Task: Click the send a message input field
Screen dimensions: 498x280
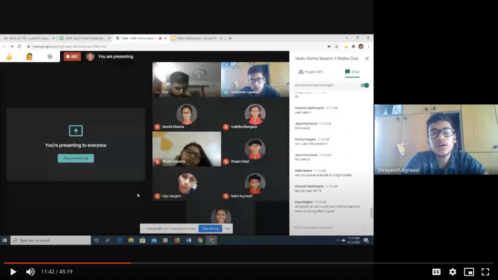Action: pyautogui.click(x=327, y=227)
